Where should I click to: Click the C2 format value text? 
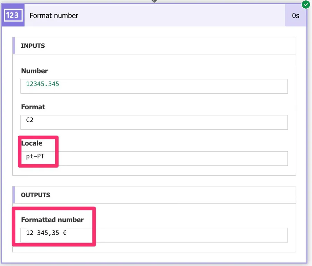(30, 120)
